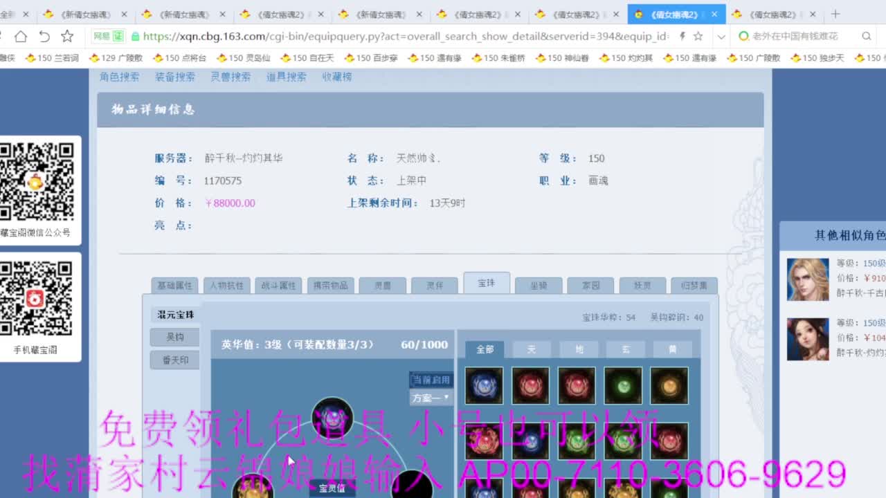
Task: Open the 150 灵岛仙 bookmark
Action: pos(243,58)
